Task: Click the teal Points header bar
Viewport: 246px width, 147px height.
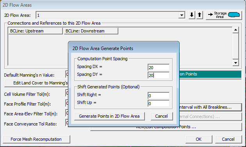Action: (x=210, y=74)
